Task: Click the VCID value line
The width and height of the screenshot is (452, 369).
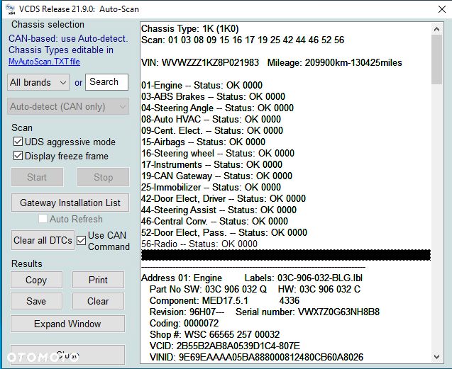Action: coord(225,346)
